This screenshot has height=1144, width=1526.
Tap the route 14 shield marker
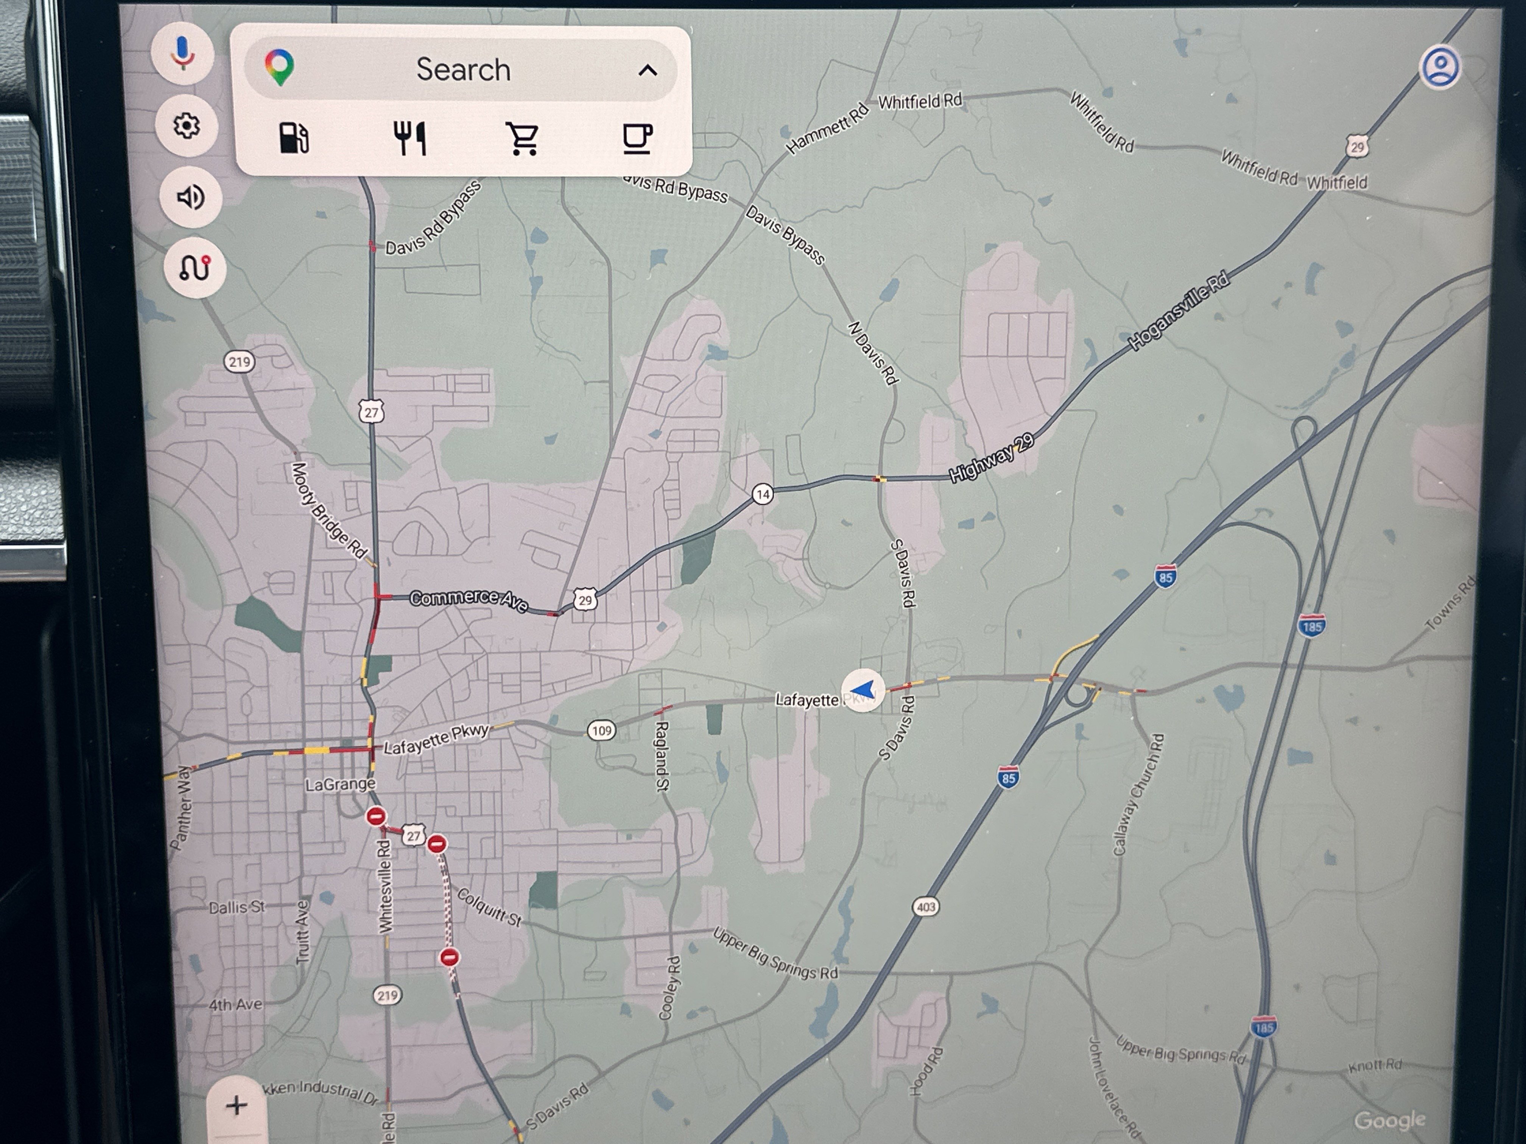pos(762,494)
